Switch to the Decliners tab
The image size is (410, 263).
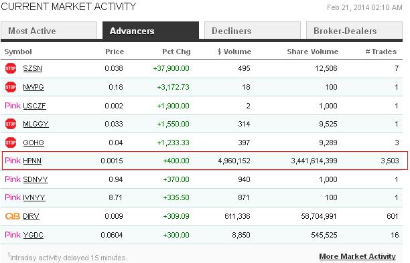(x=253, y=31)
